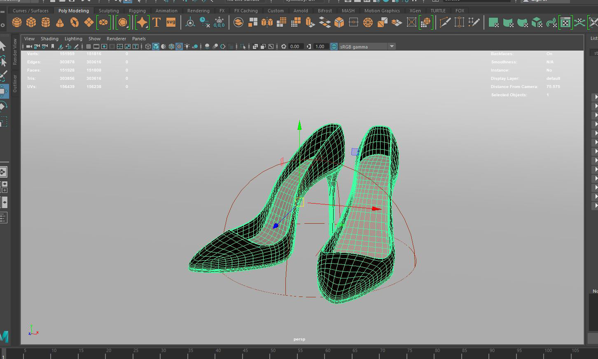Click the blue Z-axis move handle
The image size is (598, 359).
[x=276, y=226]
